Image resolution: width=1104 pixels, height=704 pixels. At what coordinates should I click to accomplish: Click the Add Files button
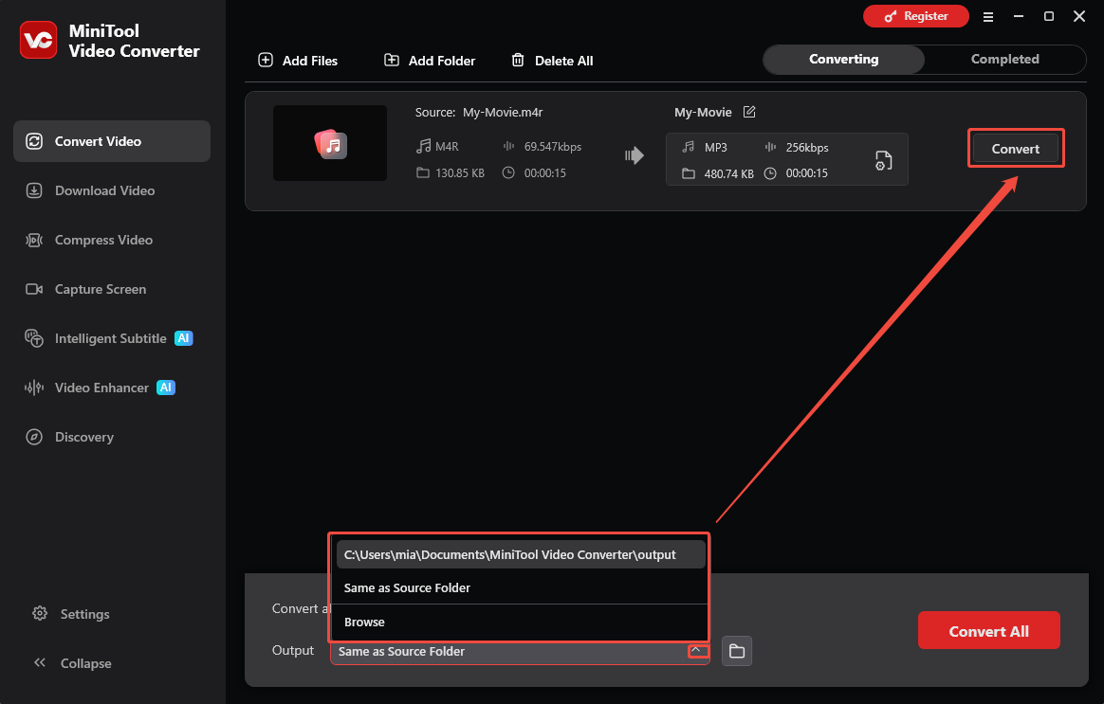click(298, 61)
